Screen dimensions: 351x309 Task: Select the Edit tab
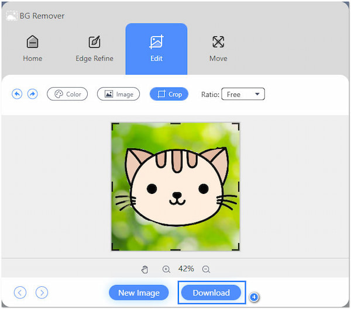pyautogui.click(x=156, y=48)
